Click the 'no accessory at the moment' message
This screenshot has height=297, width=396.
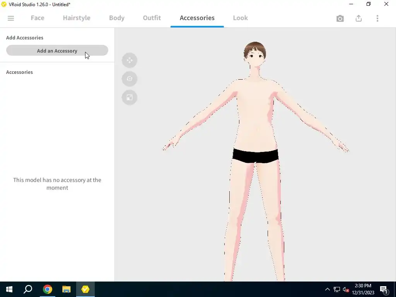click(x=57, y=184)
